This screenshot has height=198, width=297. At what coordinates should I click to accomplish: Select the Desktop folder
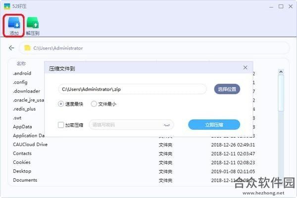pos(22,171)
